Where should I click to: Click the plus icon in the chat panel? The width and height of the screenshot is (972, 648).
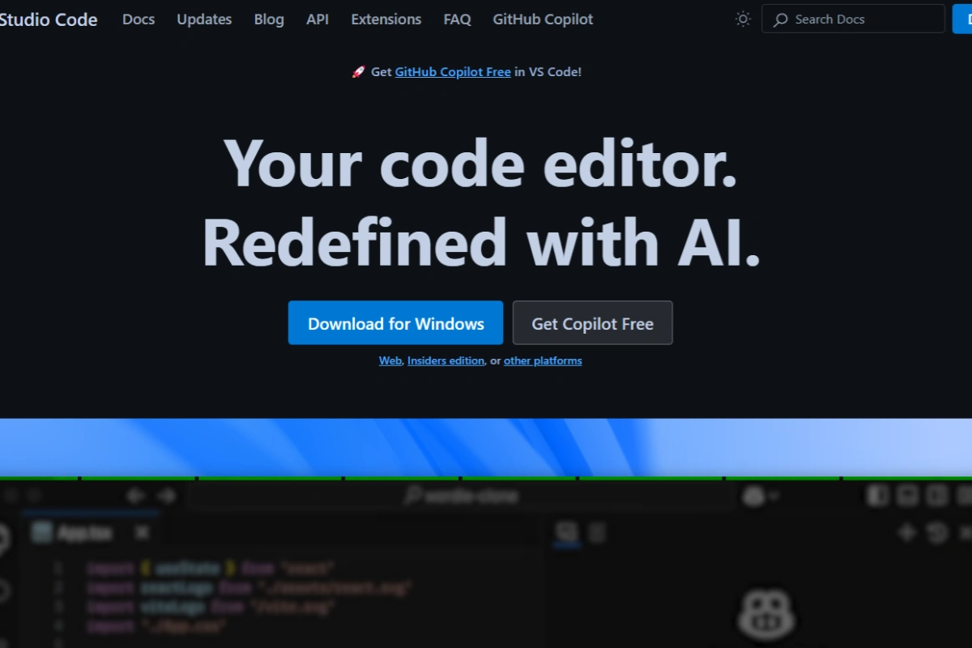click(x=907, y=532)
